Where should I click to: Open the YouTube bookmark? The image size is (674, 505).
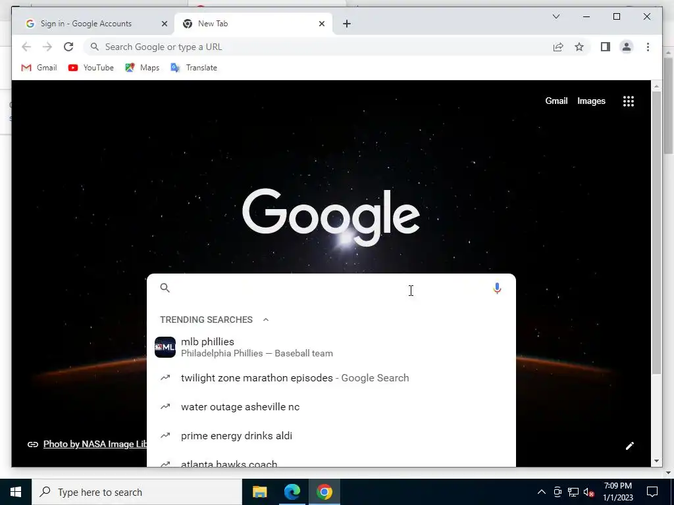[x=91, y=68]
